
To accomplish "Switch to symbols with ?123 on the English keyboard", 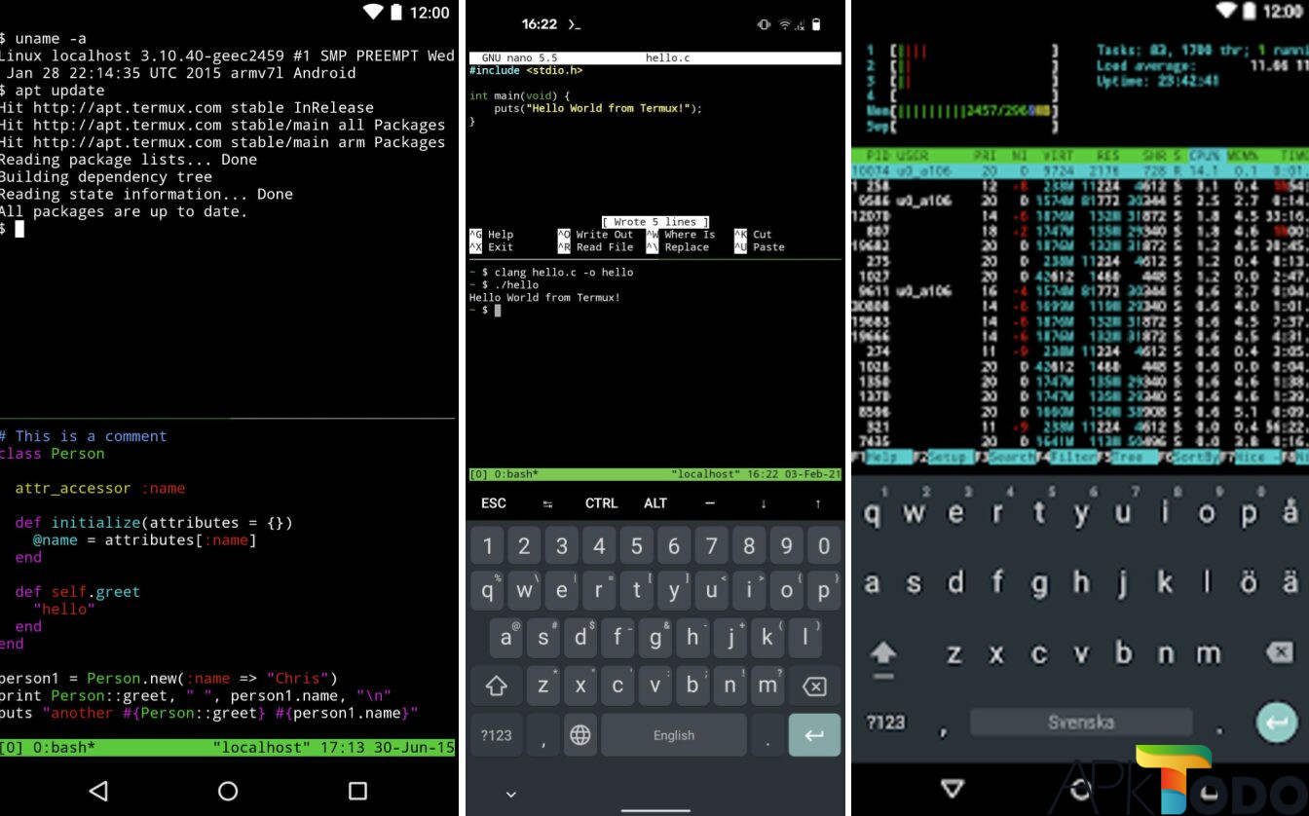I will coord(496,735).
